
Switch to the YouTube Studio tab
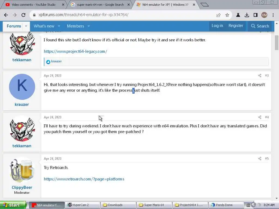[34, 5]
